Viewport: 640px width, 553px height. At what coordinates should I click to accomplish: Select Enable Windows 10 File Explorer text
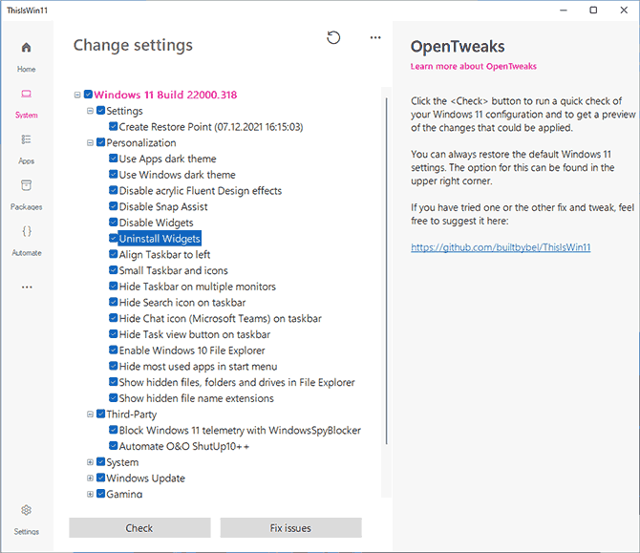point(192,351)
